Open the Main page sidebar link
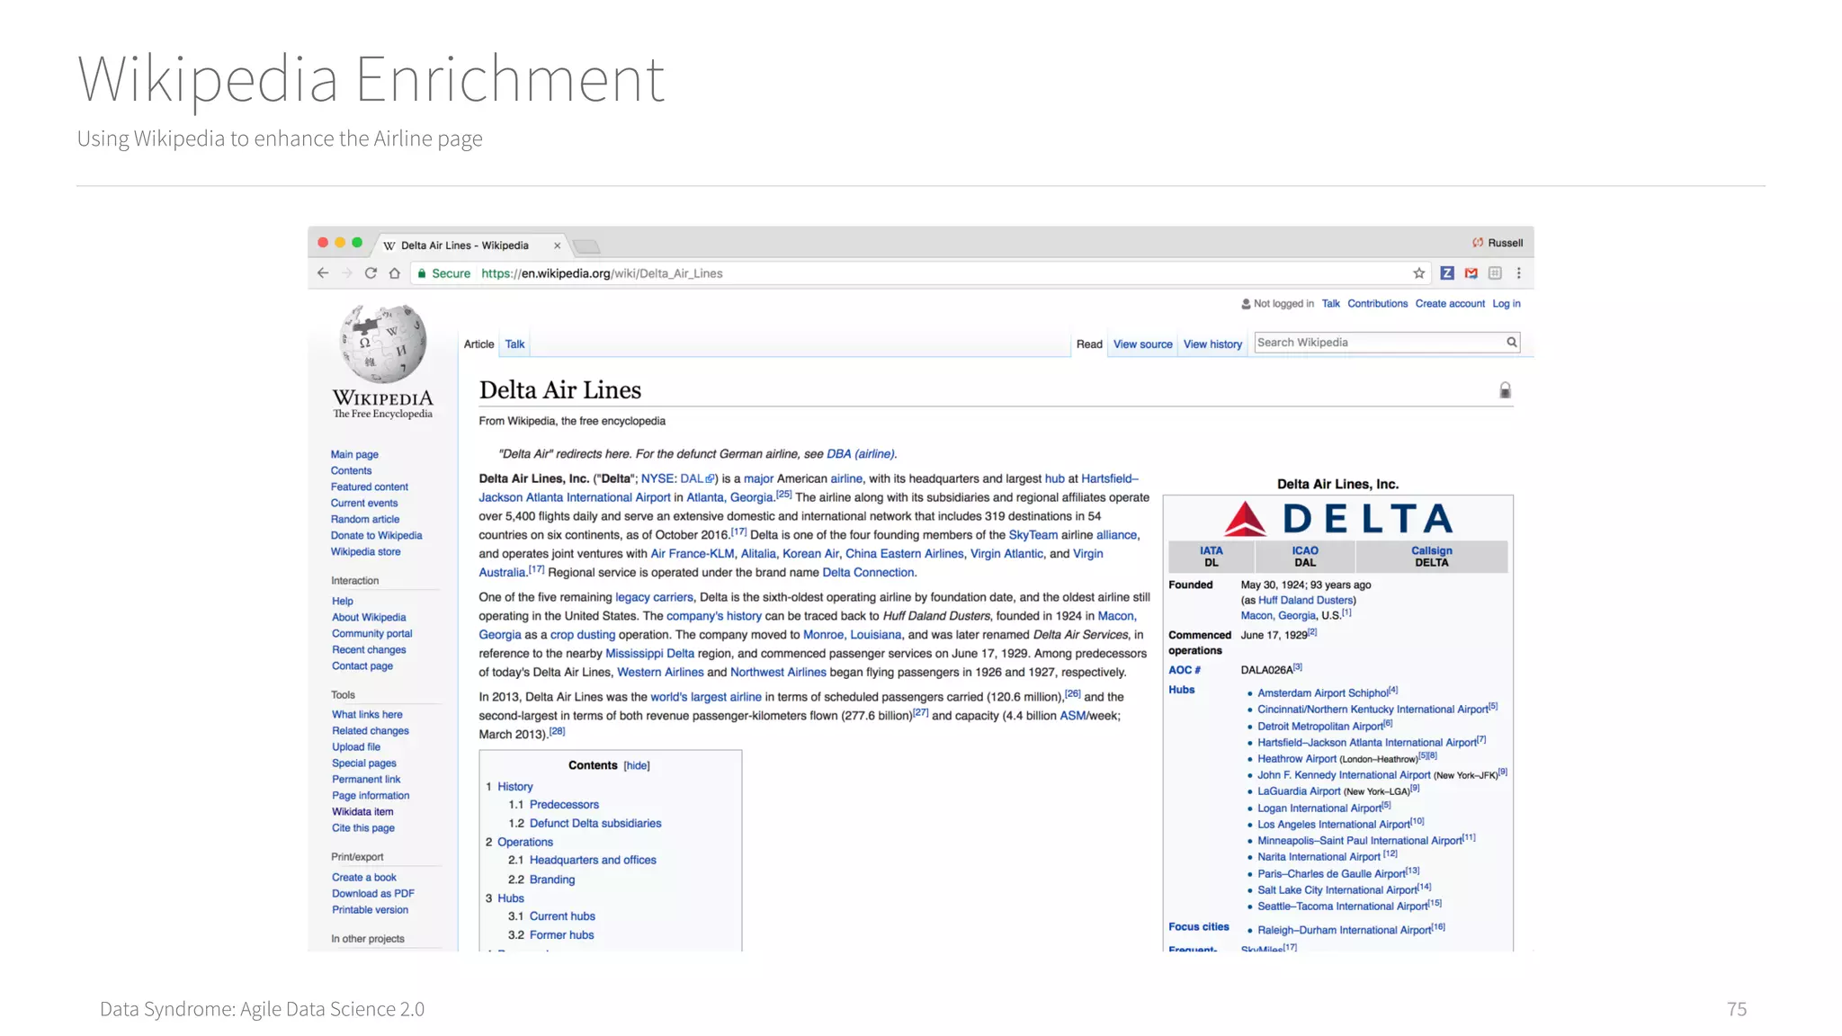This screenshot has height=1036, width=1842. point(354,455)
